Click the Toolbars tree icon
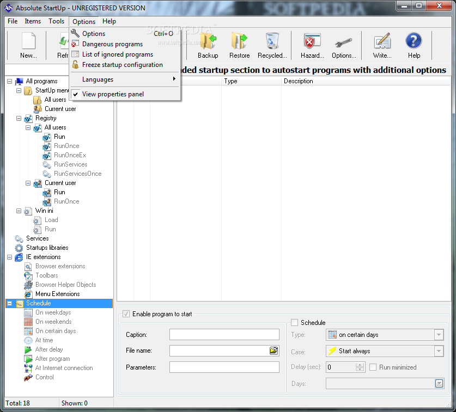 click(28, 275)
